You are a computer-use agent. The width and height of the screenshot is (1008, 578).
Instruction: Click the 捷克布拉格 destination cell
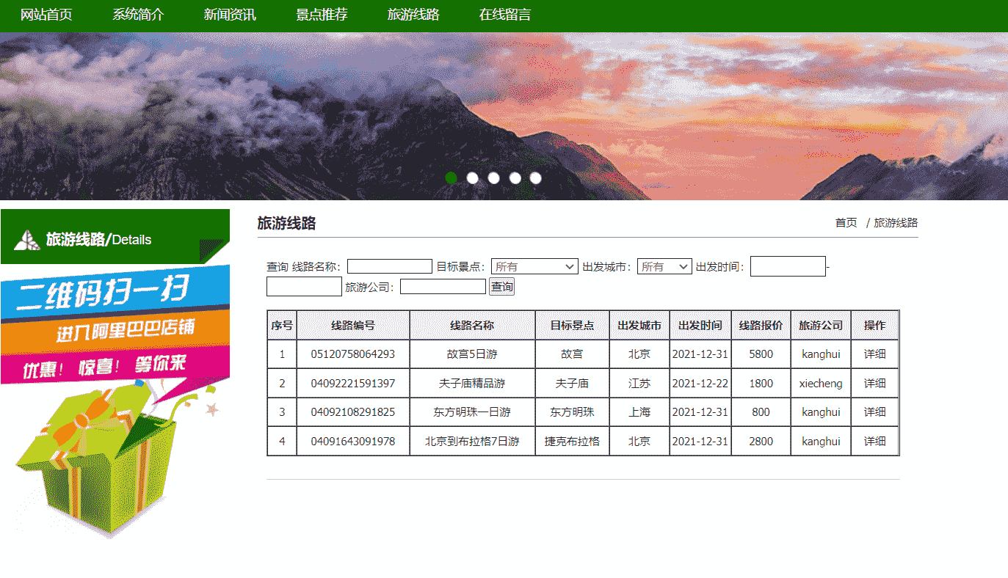pos(572,442)
